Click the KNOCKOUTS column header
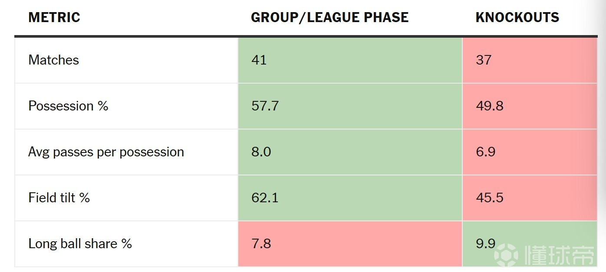Viewport: 606px width, 272px height. pos(517,17)
